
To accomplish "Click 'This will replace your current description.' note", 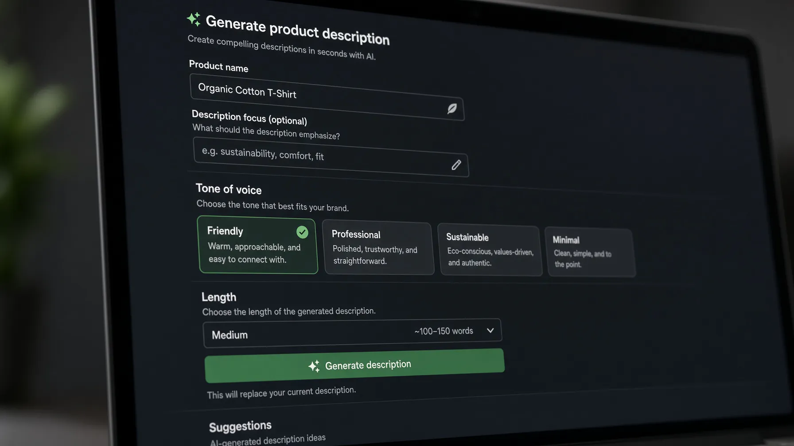I will pyautogui.click(x=281, y=392).
